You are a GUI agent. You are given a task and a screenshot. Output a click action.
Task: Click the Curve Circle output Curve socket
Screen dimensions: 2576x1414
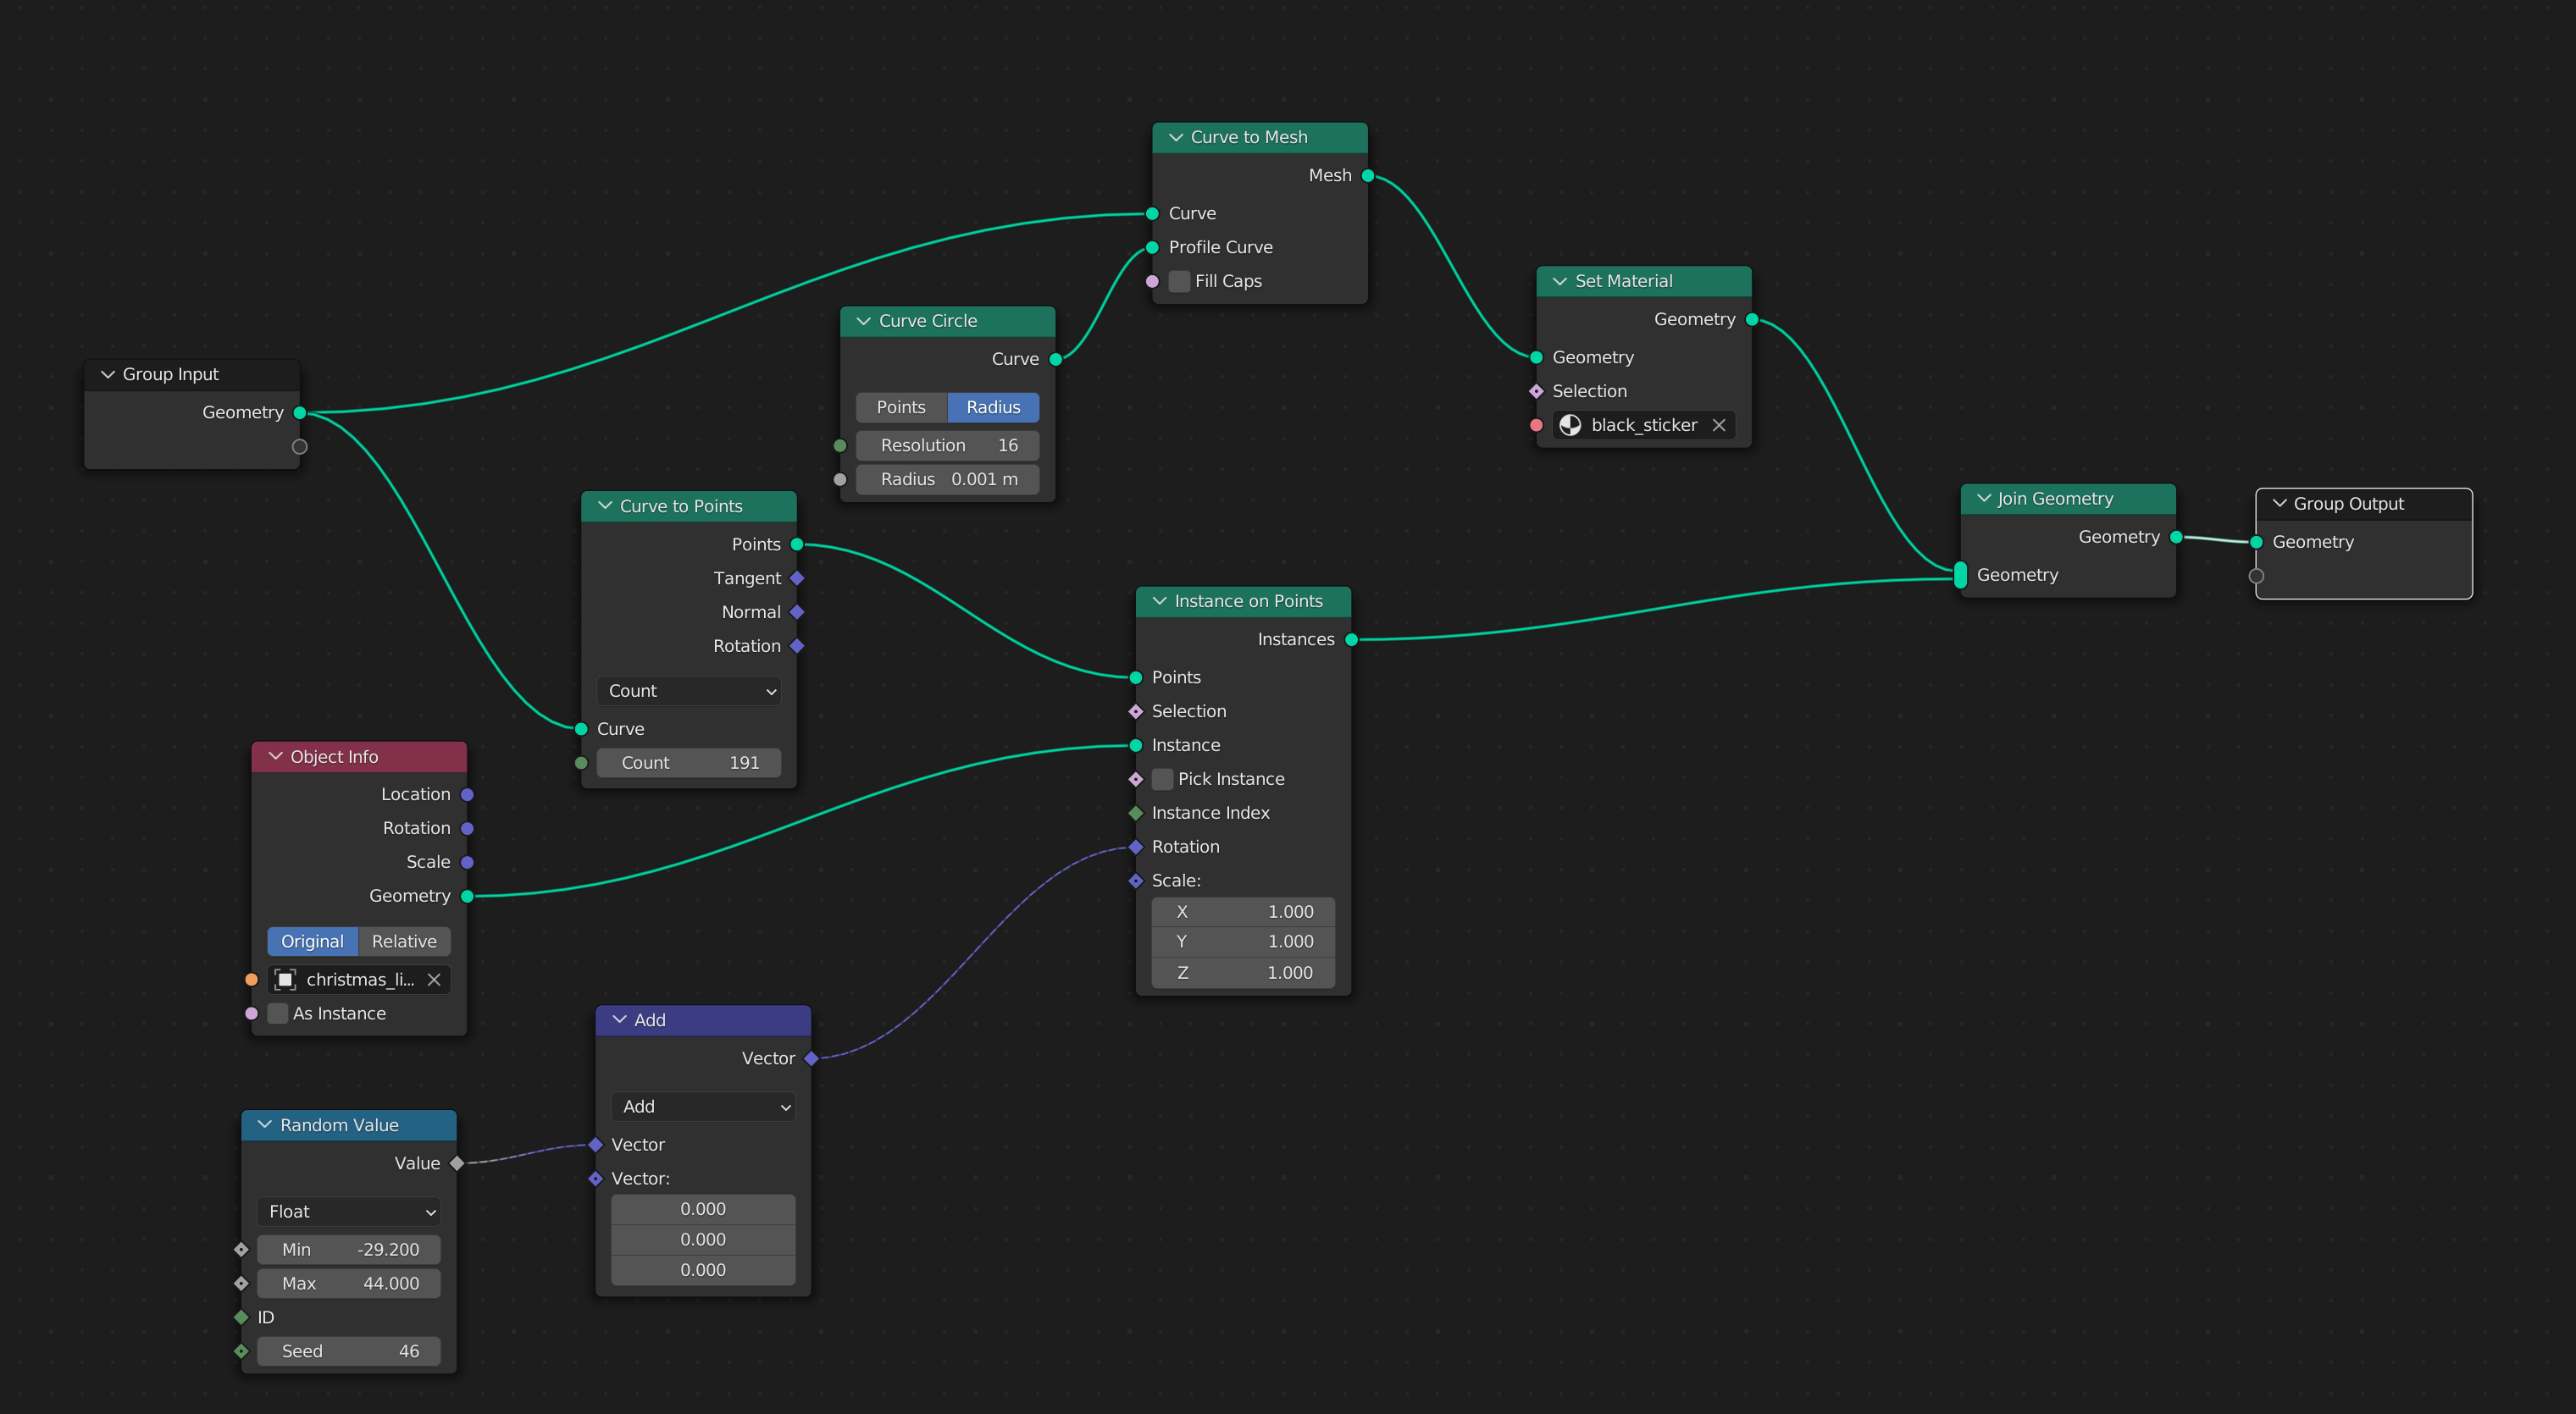[1055, 360]
